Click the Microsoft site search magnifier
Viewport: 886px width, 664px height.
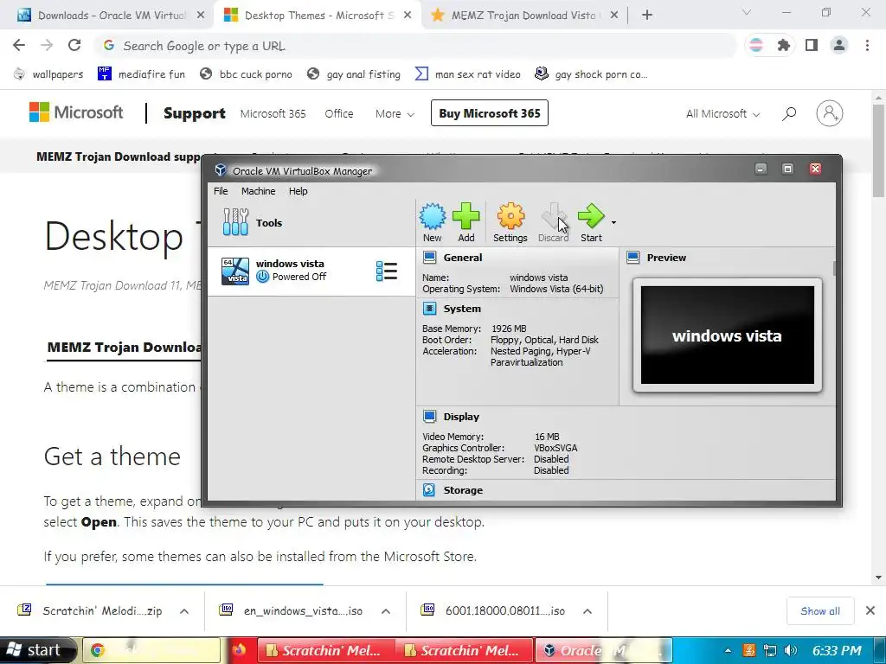pos(789,113)
